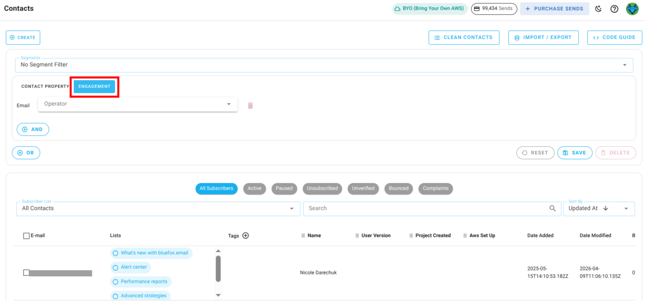
Task: Grab the Name column drag handle
Action: pos(303,236)
